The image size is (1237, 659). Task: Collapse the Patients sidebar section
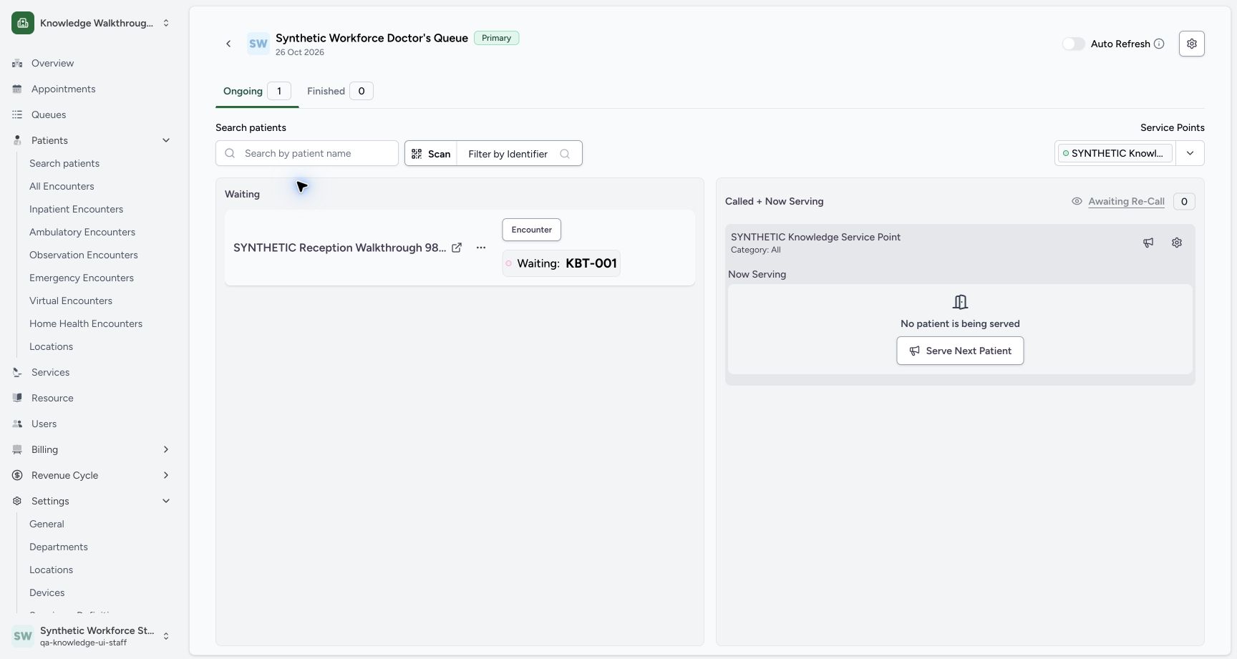[166, 140]
